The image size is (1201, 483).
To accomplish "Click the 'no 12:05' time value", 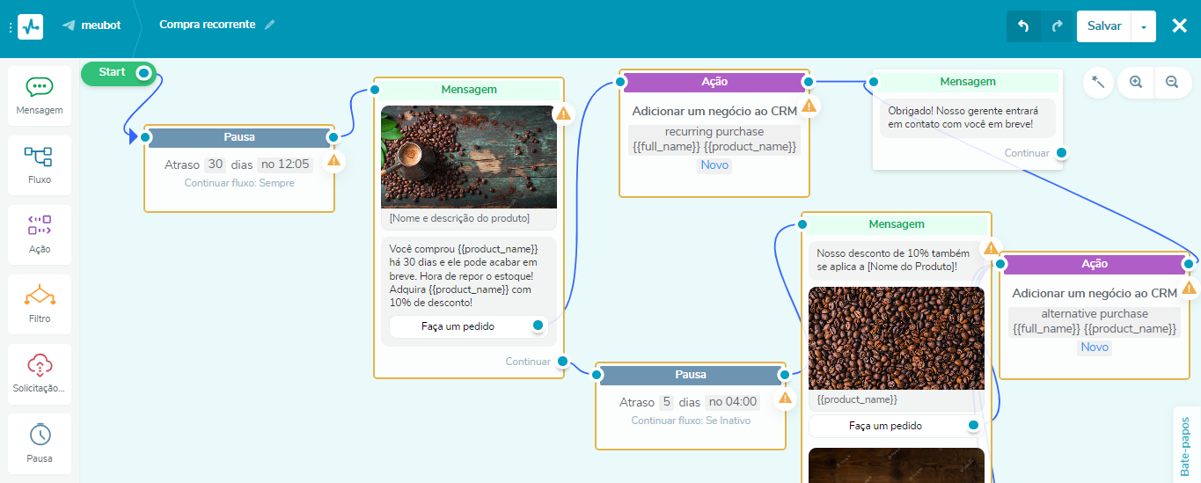I will tap(285, 165).
